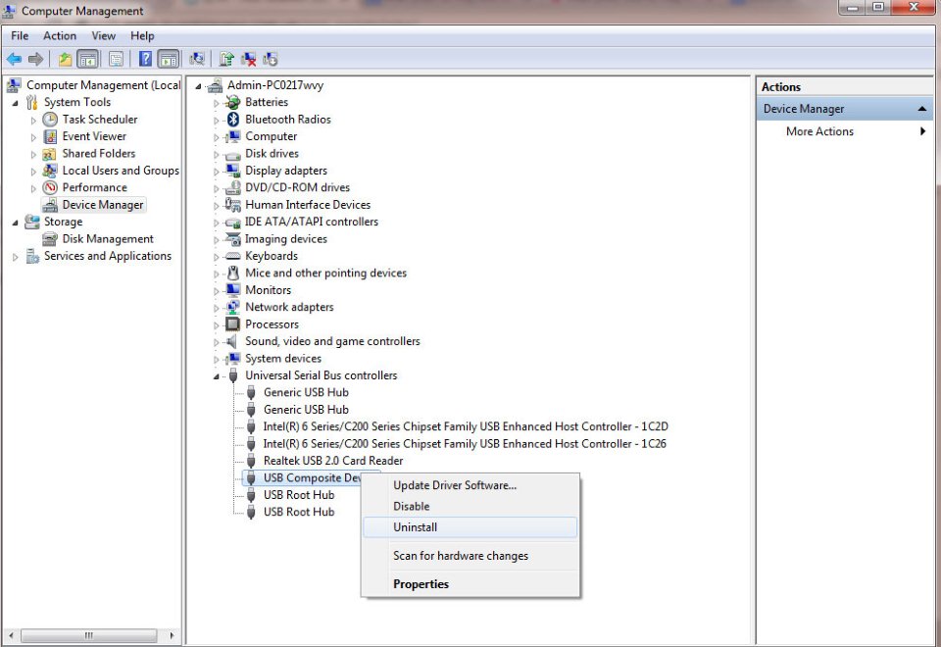Viewport: 941px width, 647px height.
Task: Expand the Batteries category
Action: point(217,103)
